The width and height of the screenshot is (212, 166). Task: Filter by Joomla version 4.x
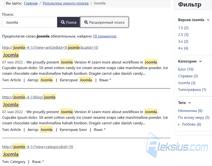coord(183,48)
